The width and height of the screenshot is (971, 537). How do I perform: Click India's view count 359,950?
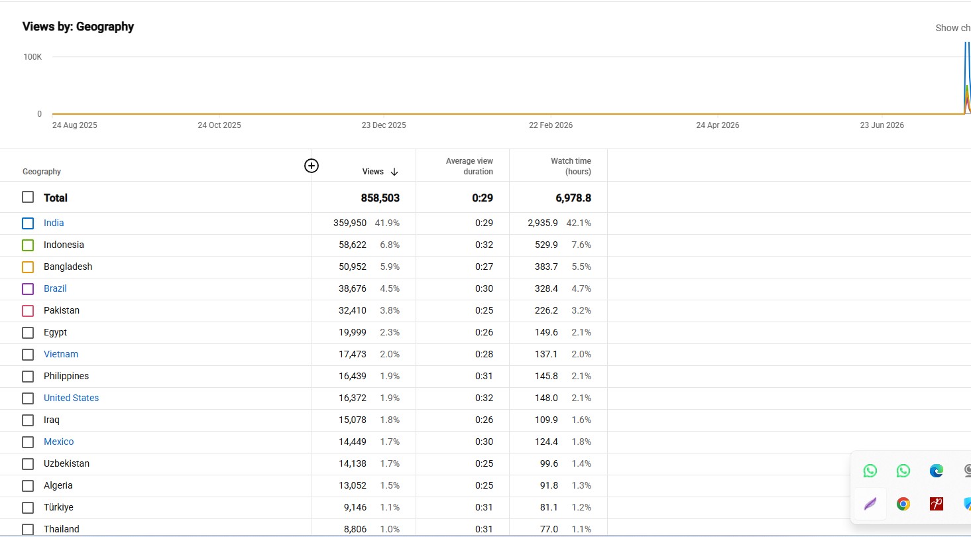(x=350, y=223)
